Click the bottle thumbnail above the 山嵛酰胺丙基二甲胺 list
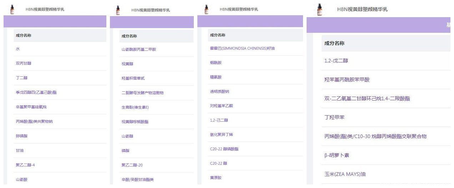Viewport: 454px width, 188px height. pyautogui.click(x=118, y=10)
